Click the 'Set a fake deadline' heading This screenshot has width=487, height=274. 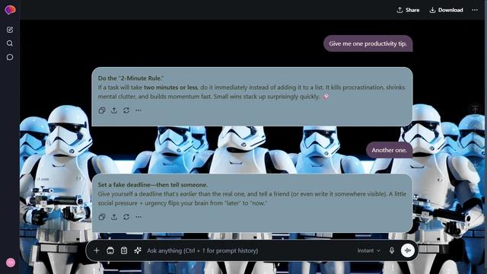click(x=153, y=185)
